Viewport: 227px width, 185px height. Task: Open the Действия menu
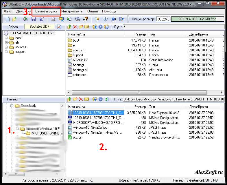tap(24, 11)
